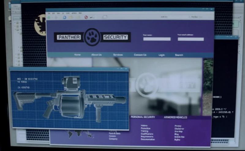Open Search from the navigation bar
The width and height of the screenshot is (245, 151).
click(x=179, y=55)
